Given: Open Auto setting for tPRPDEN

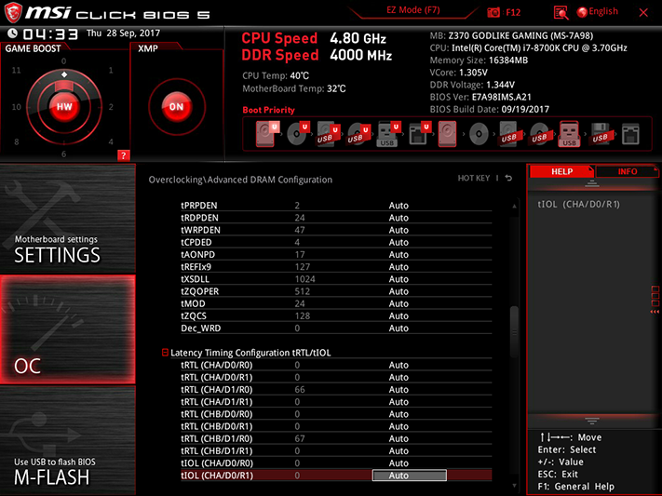Looking at the screenshot, I should pos(399,206).
